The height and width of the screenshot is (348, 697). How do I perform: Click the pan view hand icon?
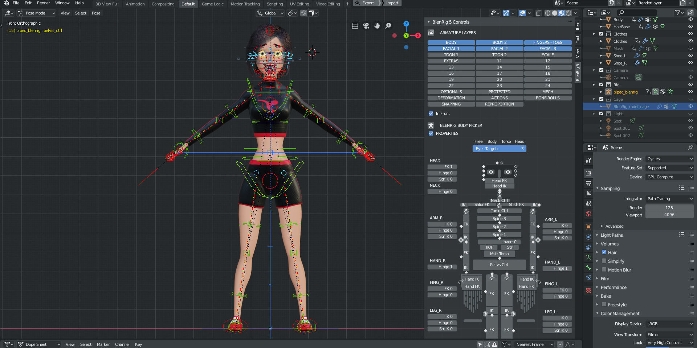(x=377, y=26)
